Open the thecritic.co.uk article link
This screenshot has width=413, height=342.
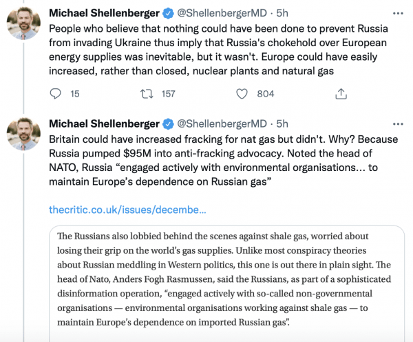pyautogui.click(x=127, y=209)
